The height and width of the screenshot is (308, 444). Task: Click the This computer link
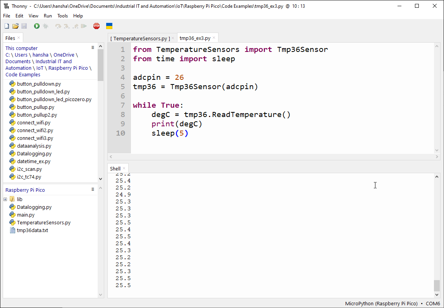pos(22,48)
